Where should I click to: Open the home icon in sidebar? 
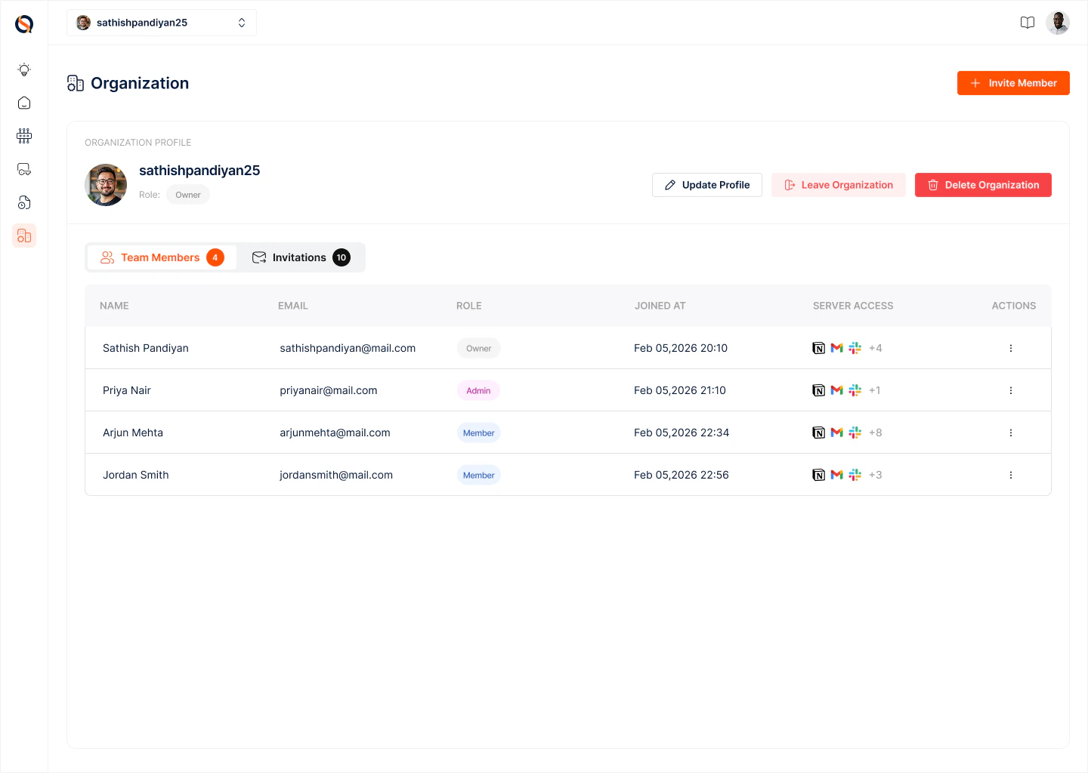pyautogui.click(x=23, y=103)
